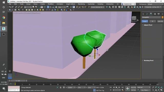Click the Mirror tool icon
Viewport: 164px width, 92px height.
[107, 7]
